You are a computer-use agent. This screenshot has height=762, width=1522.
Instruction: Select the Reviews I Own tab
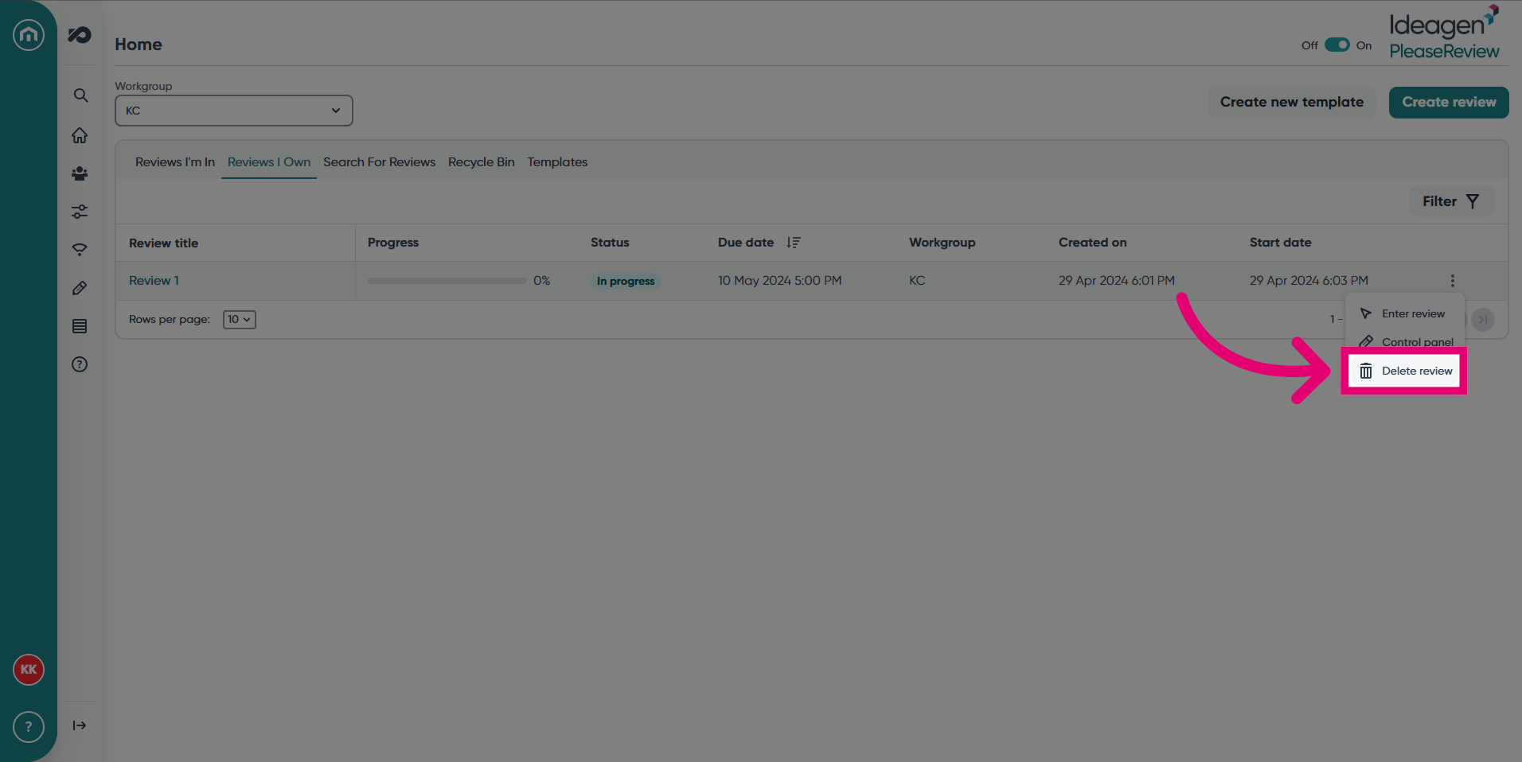pyautogui.click(x=269, y=162)
